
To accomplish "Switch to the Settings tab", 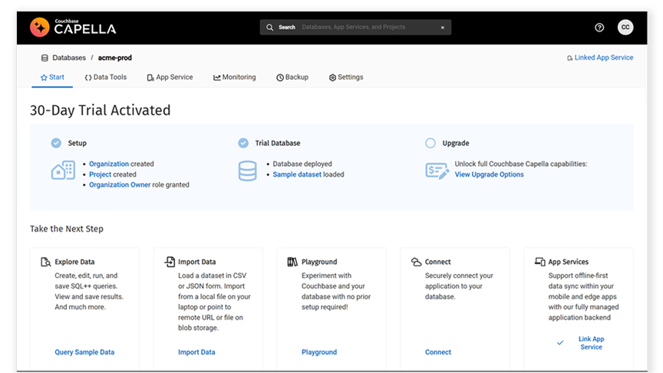I will pyautogui.click(x=346, y=78).
